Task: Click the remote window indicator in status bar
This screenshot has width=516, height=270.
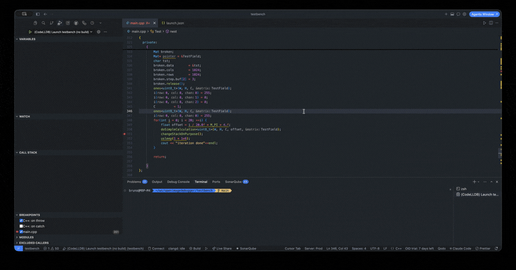Action: (x=19, y=249)
